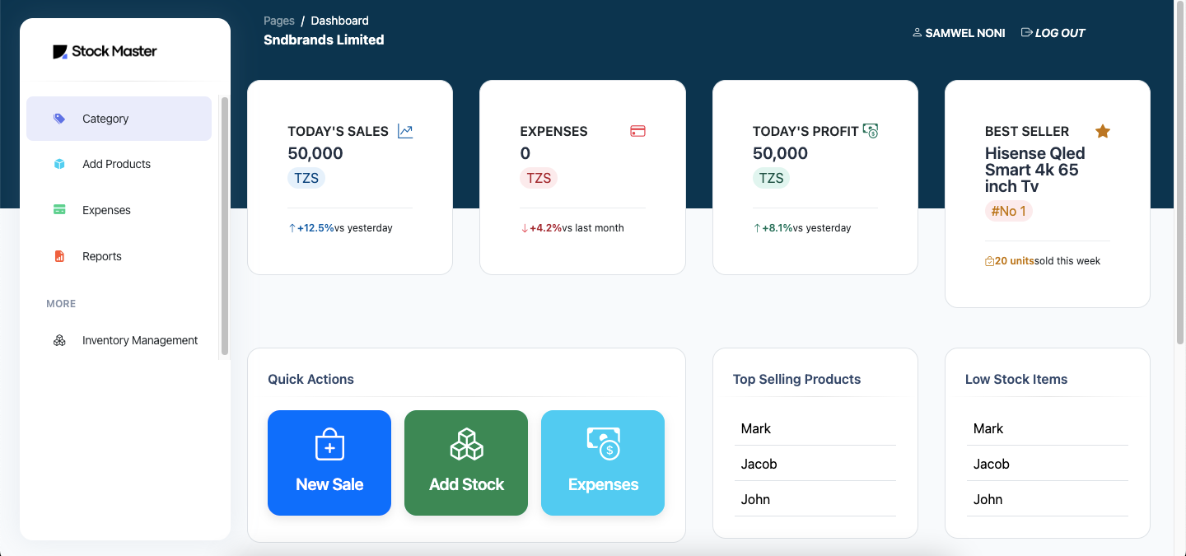Click the LOG OUT link
Viewport: 1186px width, 556px height.
[1059, 32]
